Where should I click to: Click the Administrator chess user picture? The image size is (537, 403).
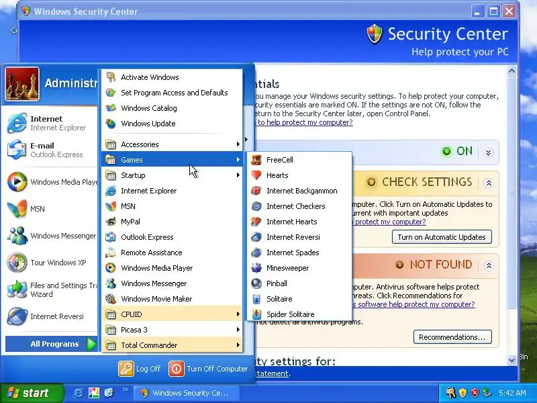[x=22, y=84]
